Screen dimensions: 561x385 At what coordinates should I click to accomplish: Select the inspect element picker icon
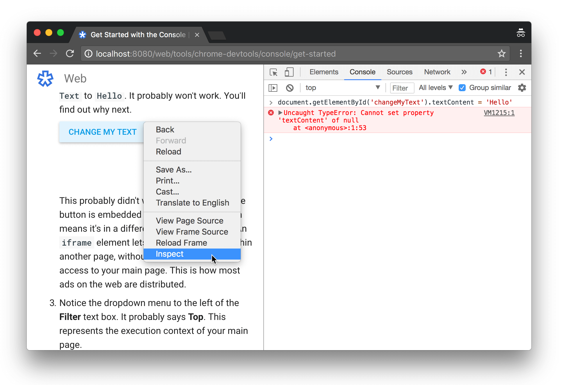pyautogui.click(x=273, y=72)
